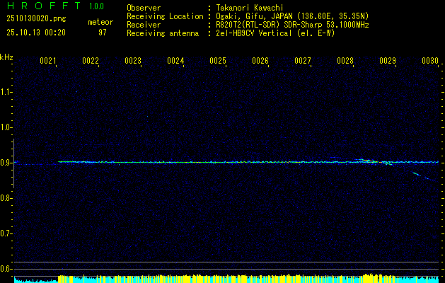Select the 1.1 frequency axis label

(x=6, y=91)
